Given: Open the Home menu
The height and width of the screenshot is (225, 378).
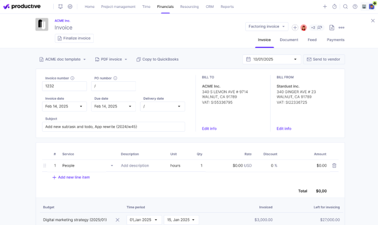Looking at the screenshot, I should coord(89,7).
